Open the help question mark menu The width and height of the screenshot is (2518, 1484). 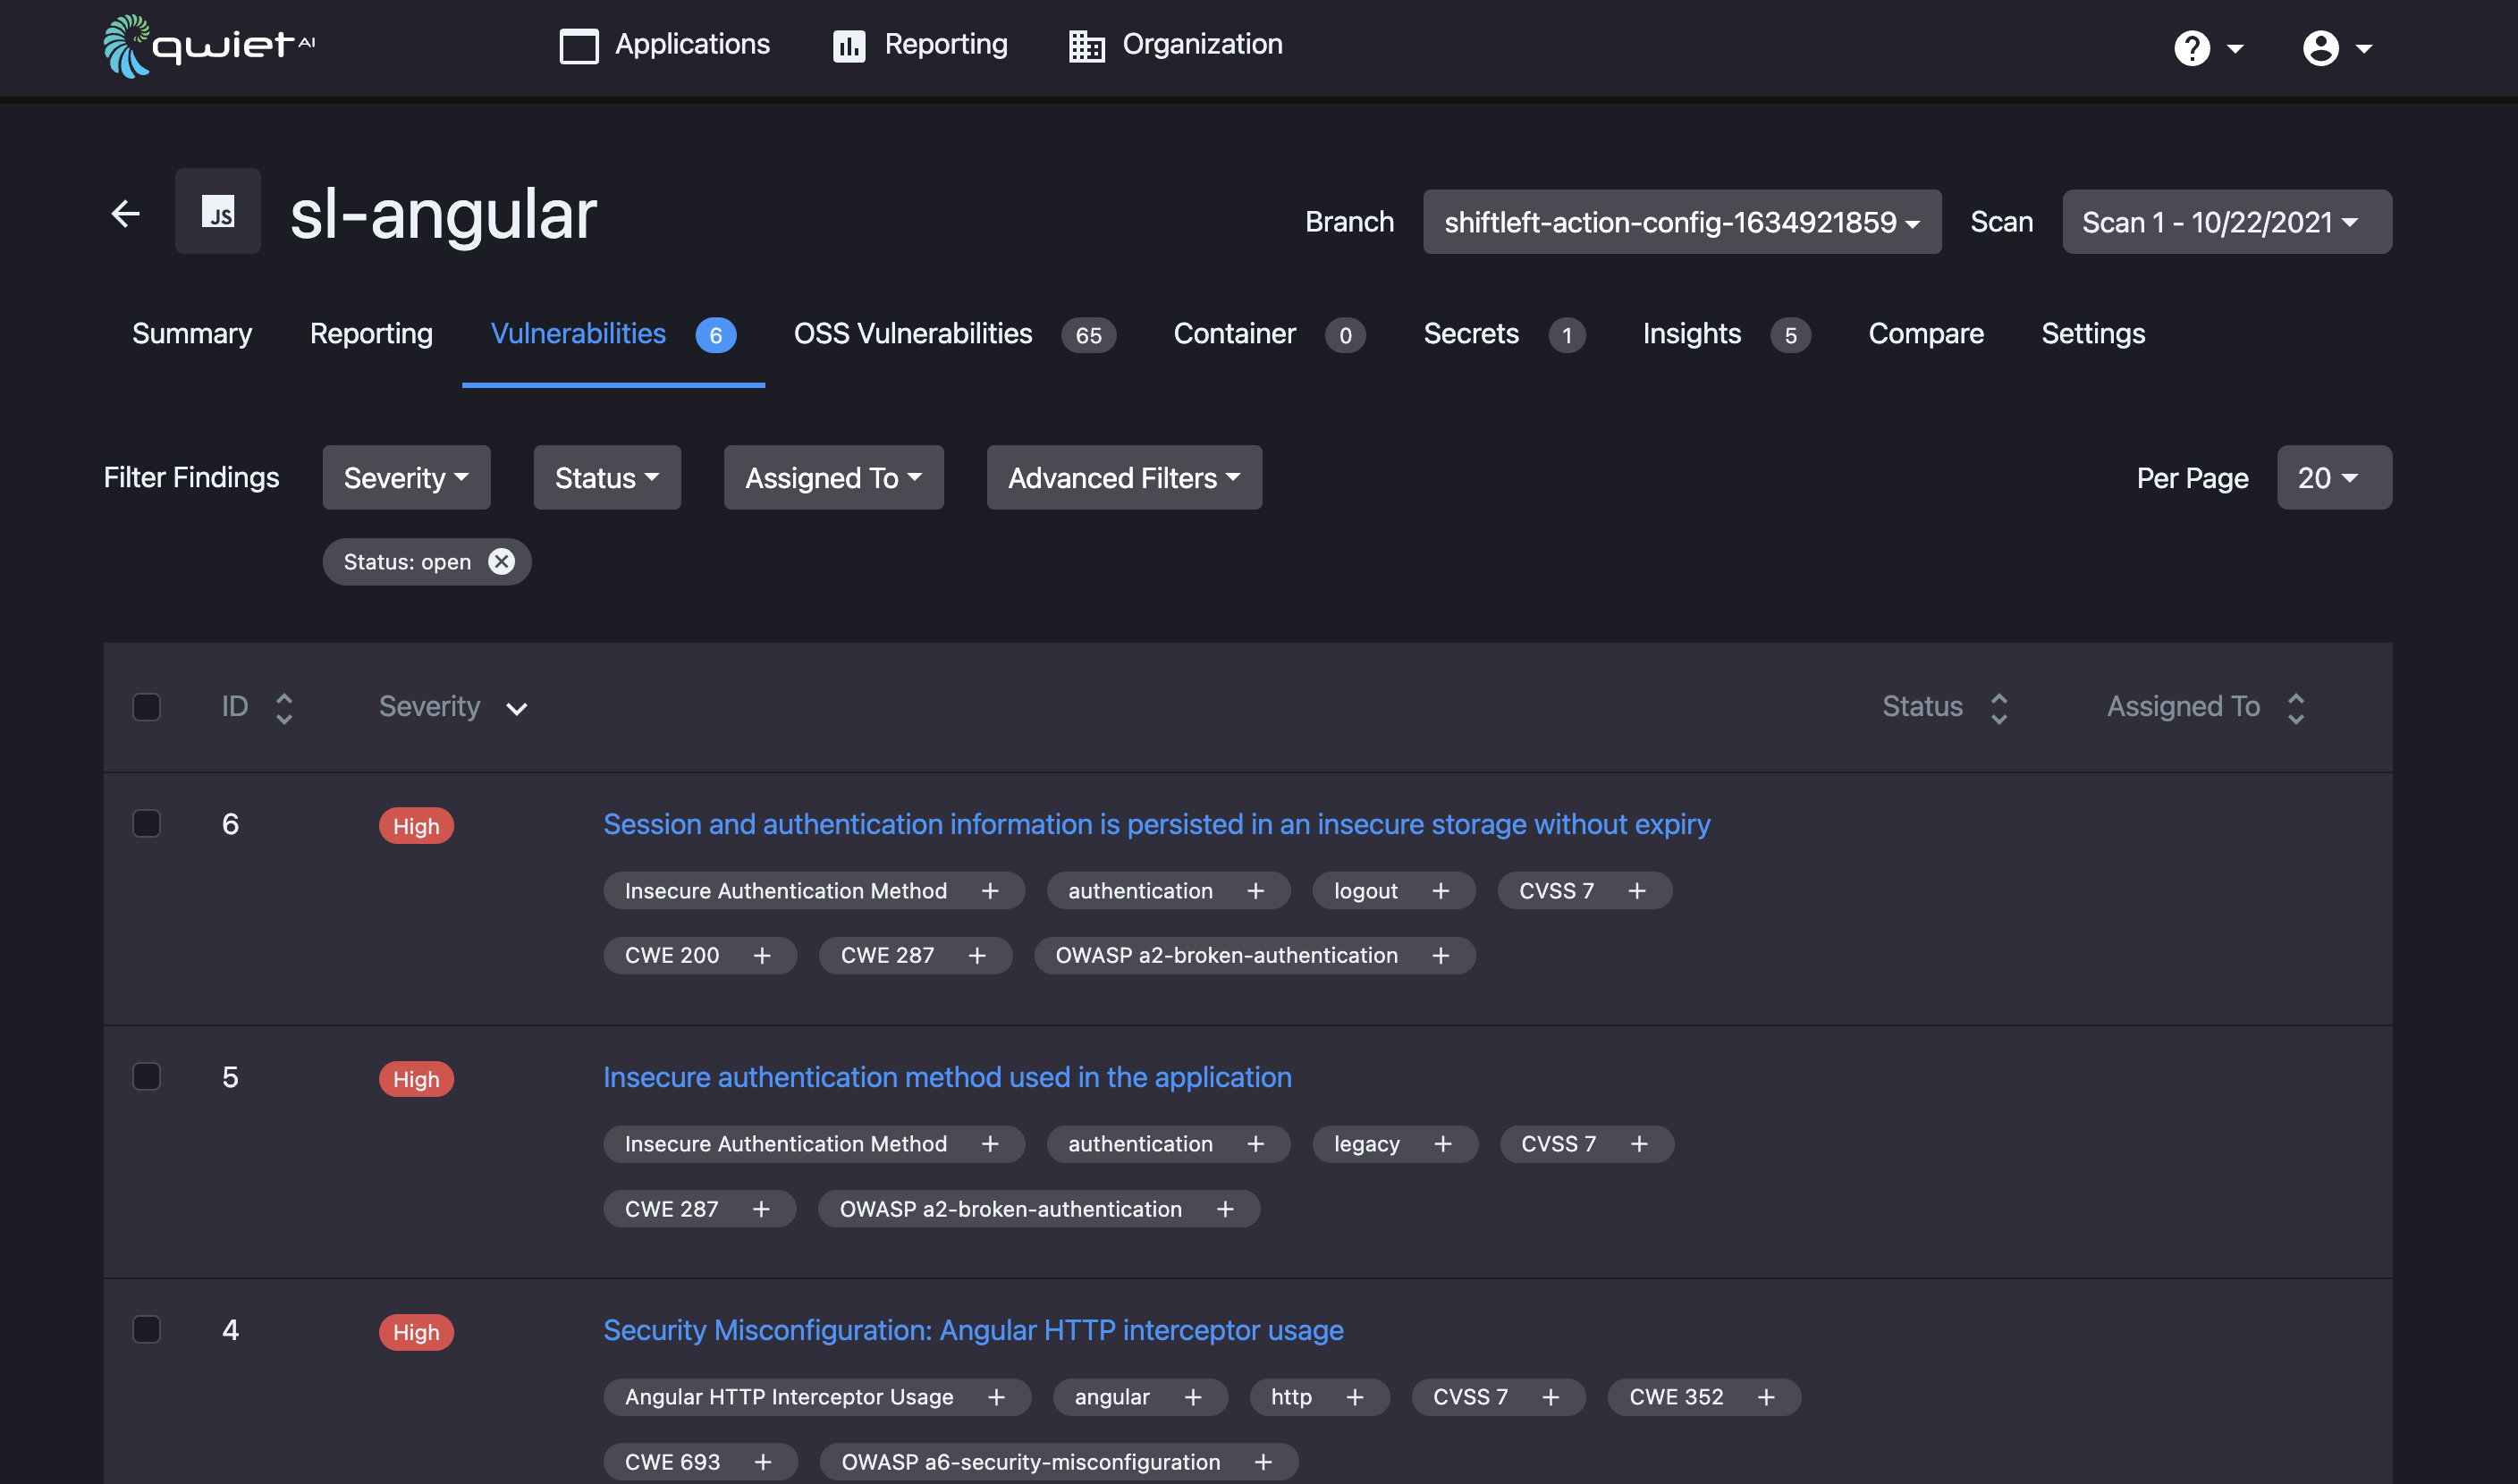2208,48
